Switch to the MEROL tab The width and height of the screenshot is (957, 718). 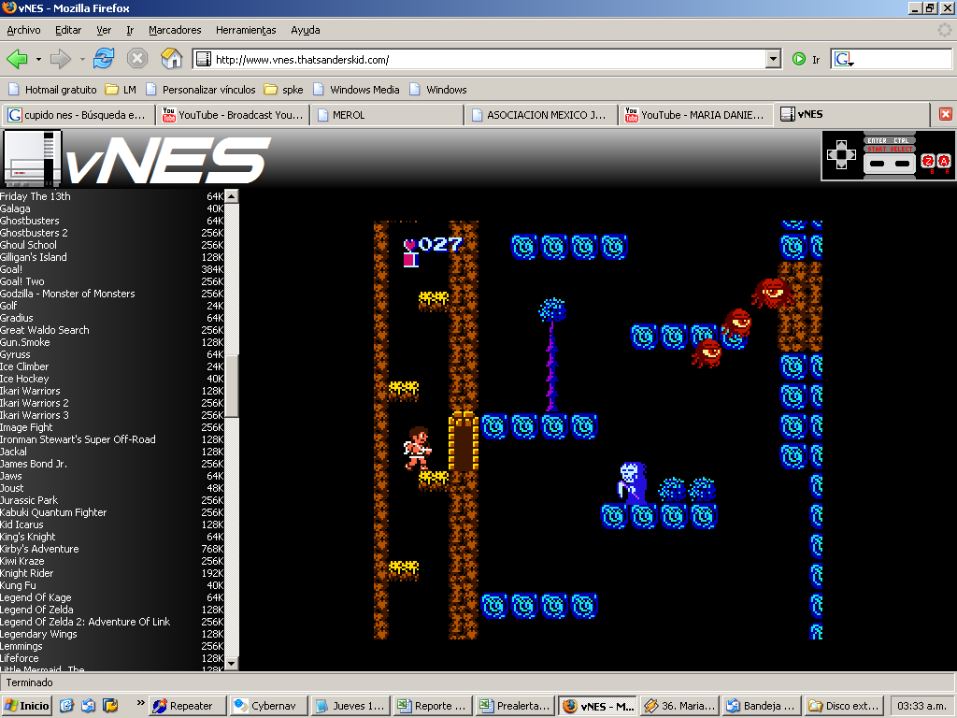[387, 115]
